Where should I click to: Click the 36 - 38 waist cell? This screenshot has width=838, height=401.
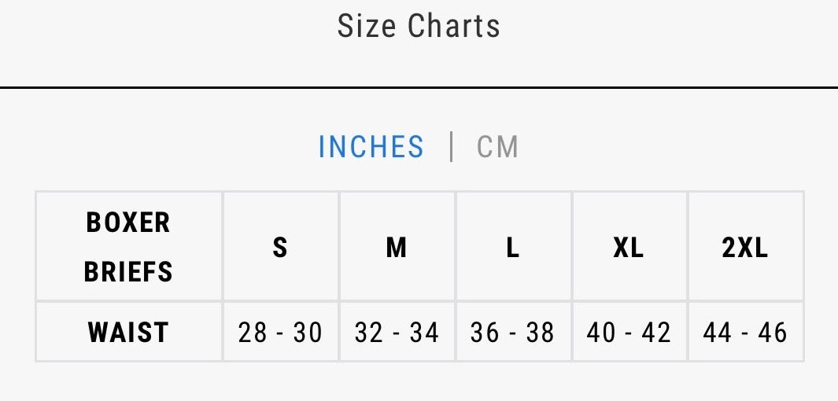(x=513, y=332)
